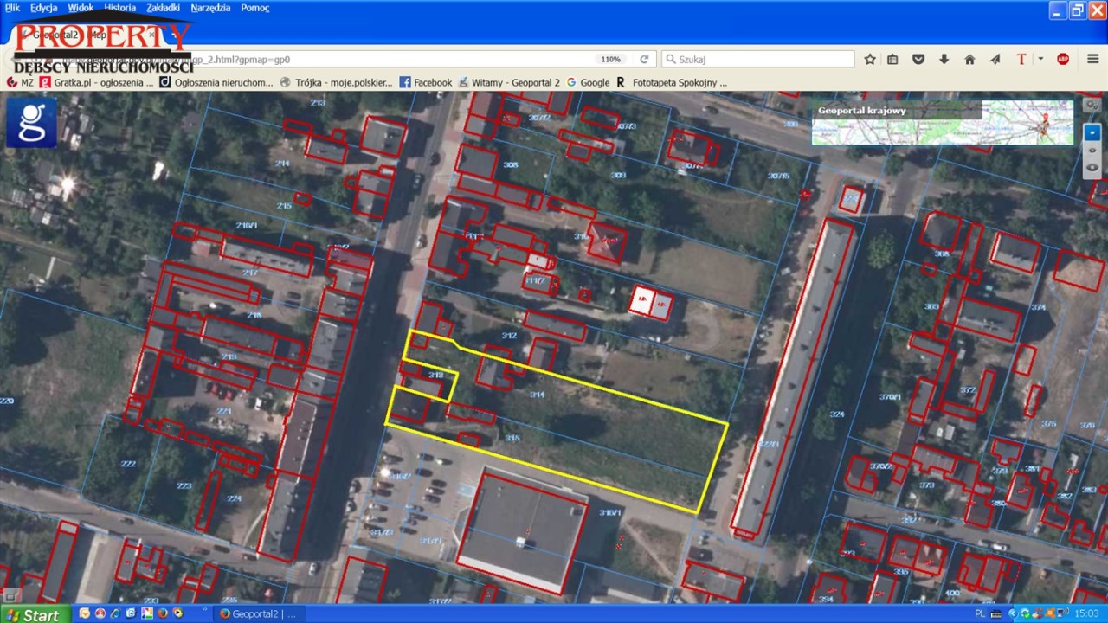
Task: Show bookmarks list via the clipboard icon
Action: pyautogui.click(x=893, y=60)
